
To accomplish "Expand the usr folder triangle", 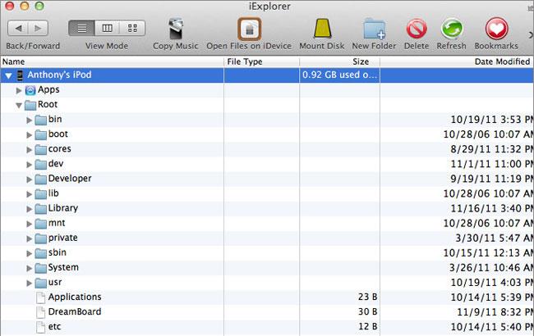I will click(x=30, y=283).
